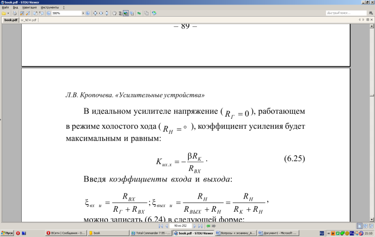Click the 21:10 clock
375x237 pixels.
368,233
